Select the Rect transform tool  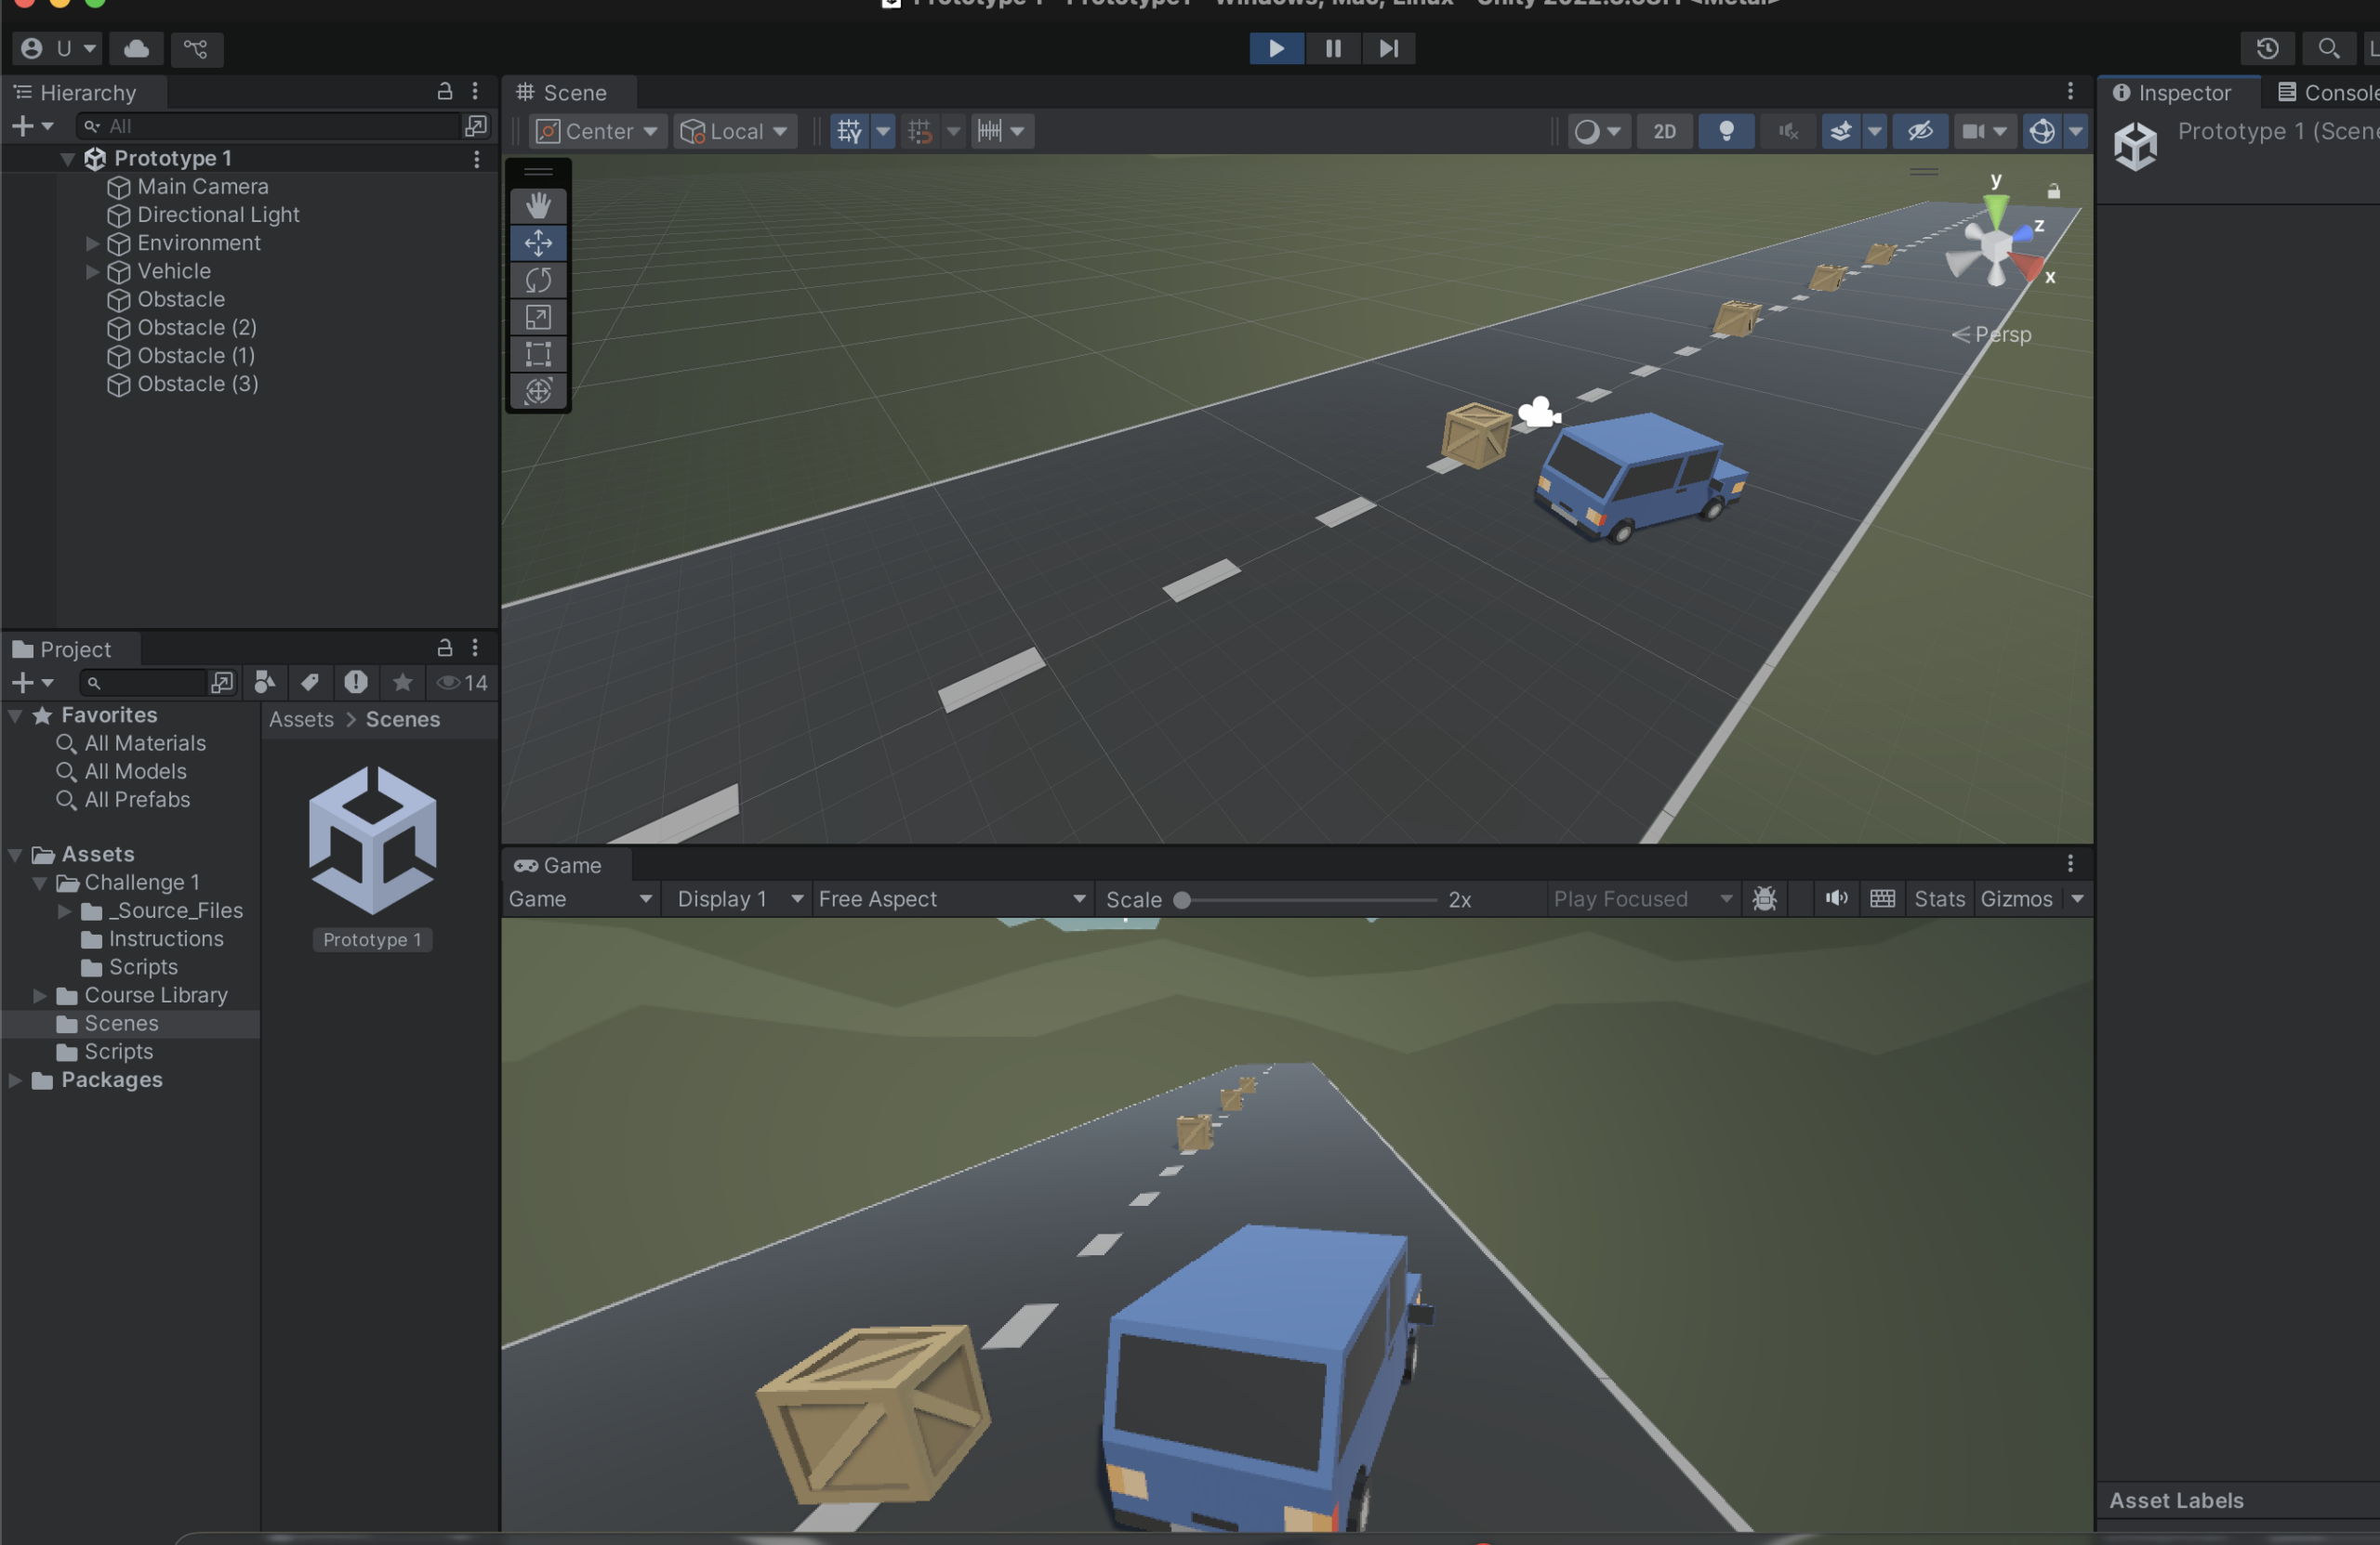click(x=538, y=354)
